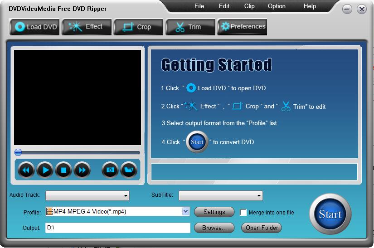Click the Load DVD toolbar button
The height and width of the screenshot is (248, 374).
tap(34, 27)
